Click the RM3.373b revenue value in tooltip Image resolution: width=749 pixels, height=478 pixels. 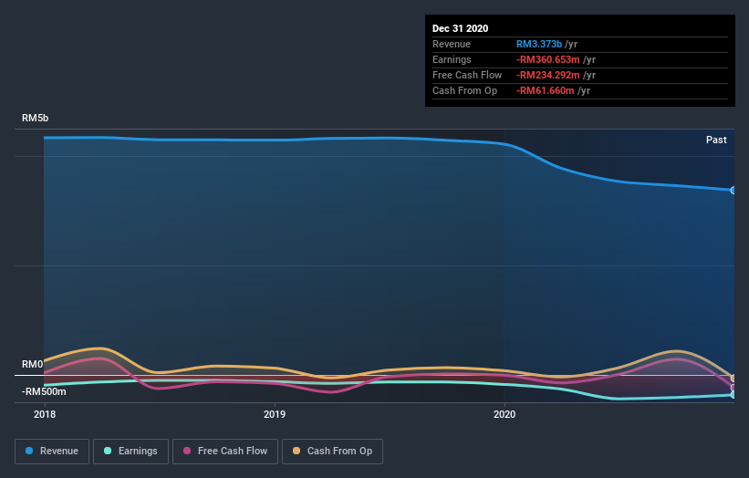pyautogui.click(x=539, y=44)
